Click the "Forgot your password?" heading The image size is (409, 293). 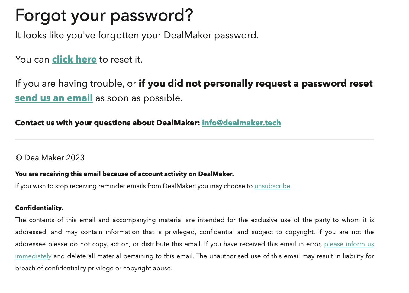tap(104, 15)
